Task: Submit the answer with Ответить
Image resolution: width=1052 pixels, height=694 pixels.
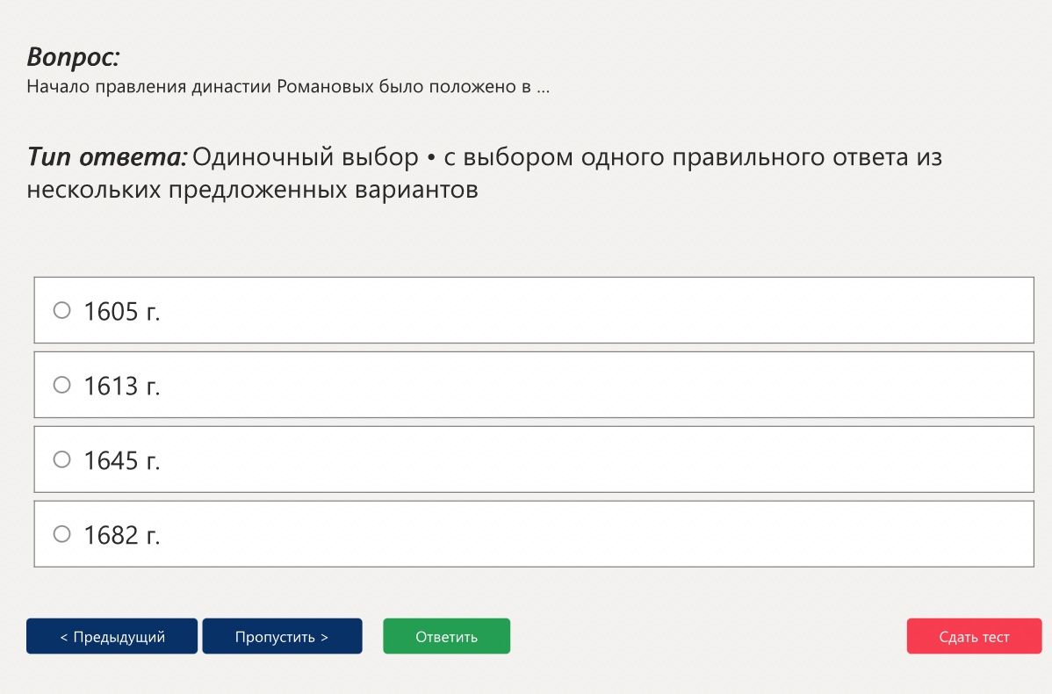Action: coord(447,636)
